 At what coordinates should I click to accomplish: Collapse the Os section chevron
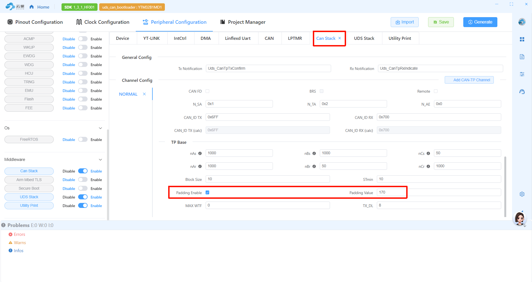point(100,128)
